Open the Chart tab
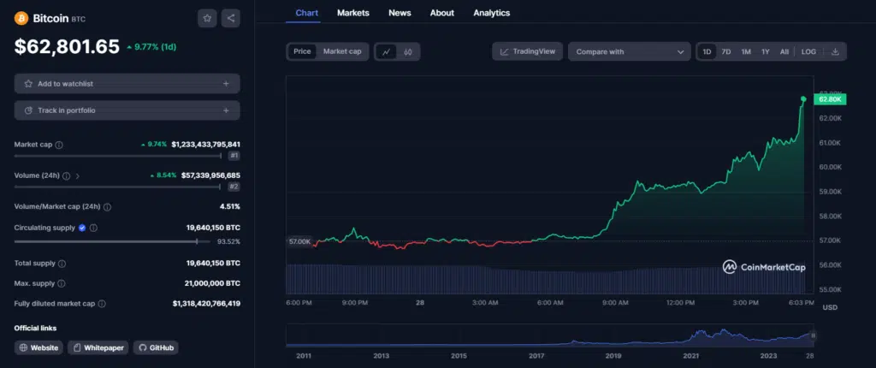The image size is (876, 368). pyautogui.click(x=307, y=13)
